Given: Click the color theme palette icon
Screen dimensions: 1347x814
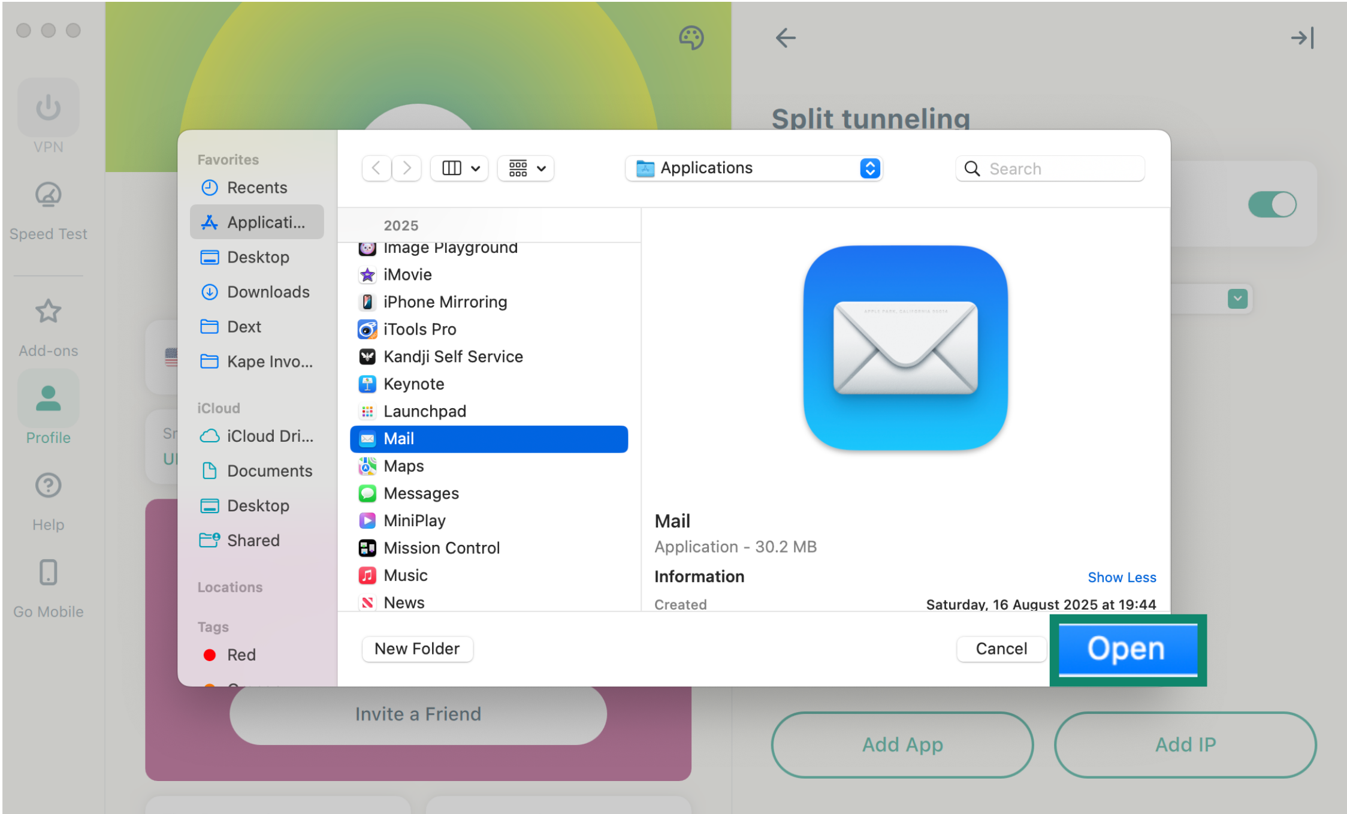Looking at the screenshot, I should [x=691, y=38].
